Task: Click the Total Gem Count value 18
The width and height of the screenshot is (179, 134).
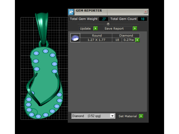Action: pos(142,19)
